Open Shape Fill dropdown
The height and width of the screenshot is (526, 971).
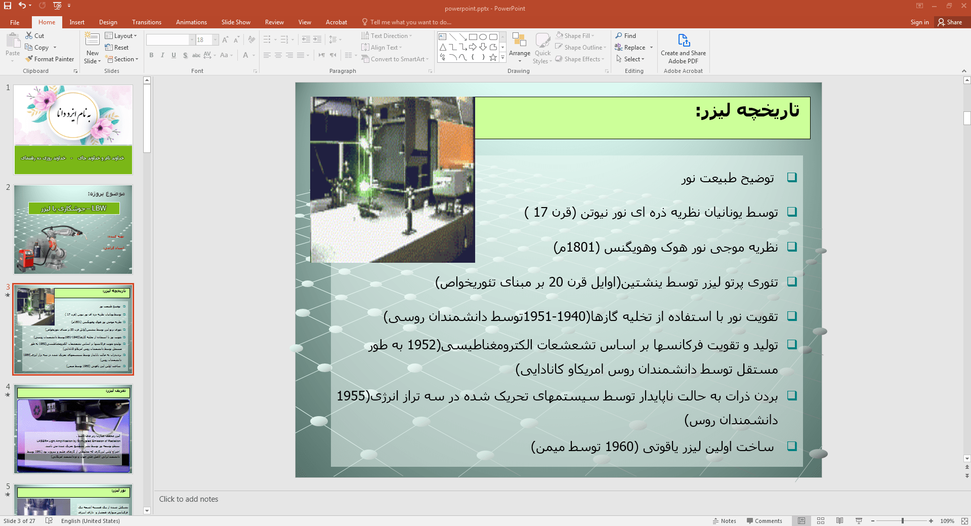575,36
